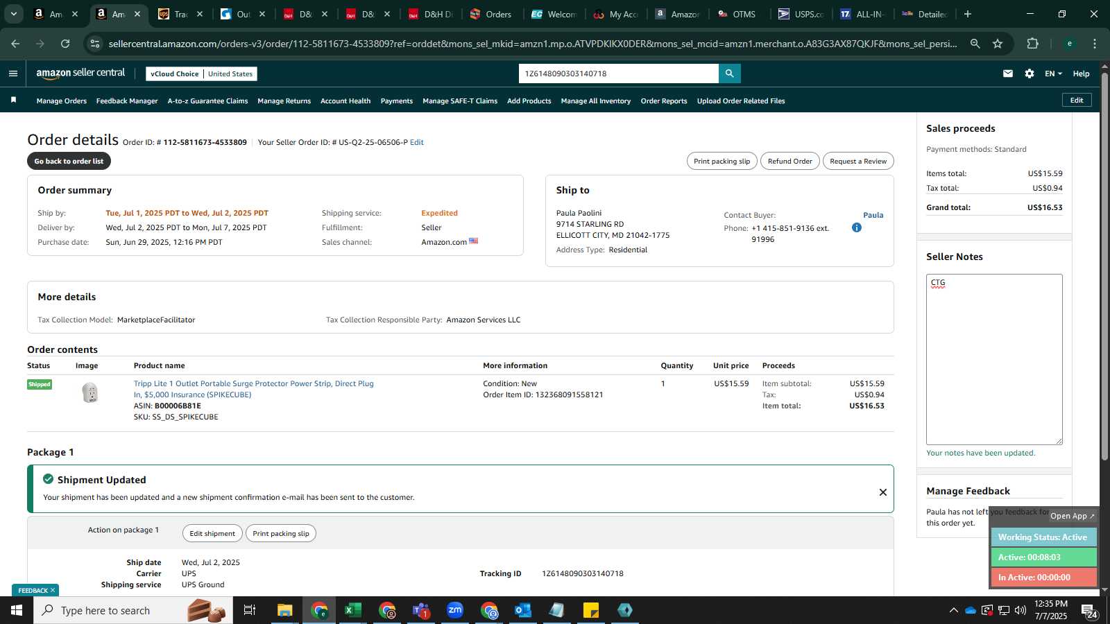
Task: Open the settings gear icon
Action: tap(1030, 73)
